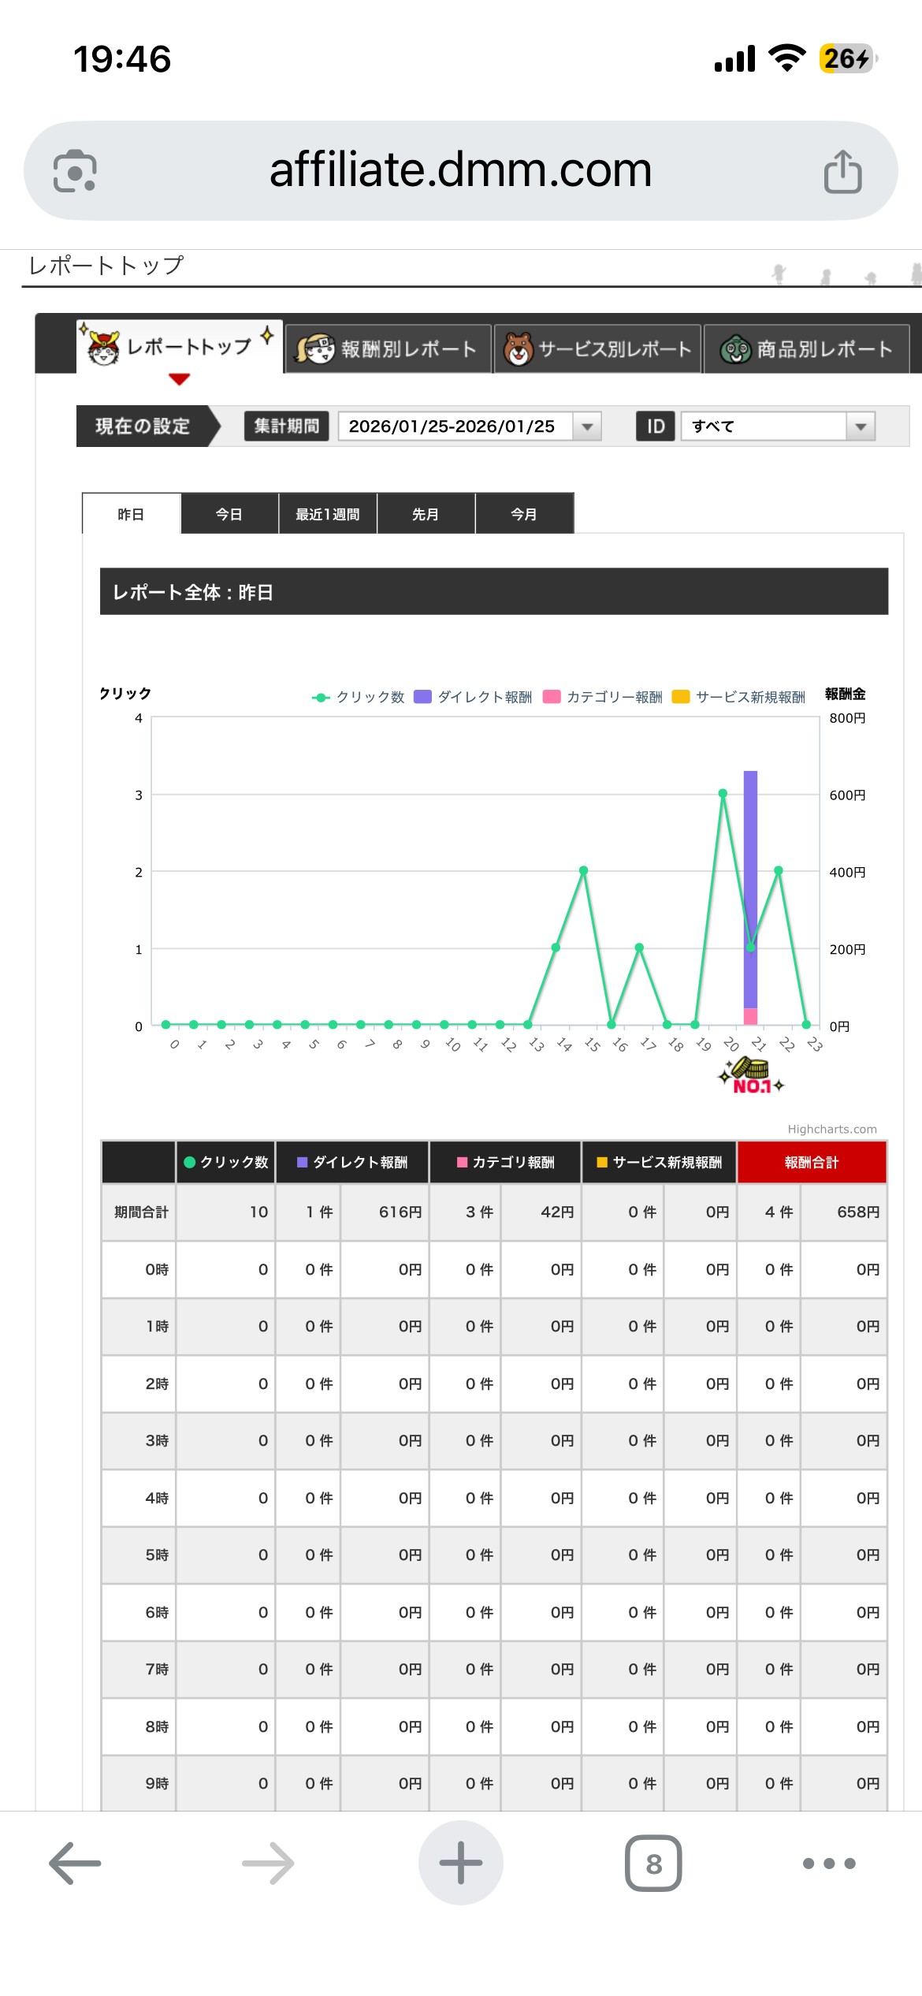Viewport: 922px width, 1996px height.
Task: Toggle クリック数 series in chart legend
Action: coord(359,697)
